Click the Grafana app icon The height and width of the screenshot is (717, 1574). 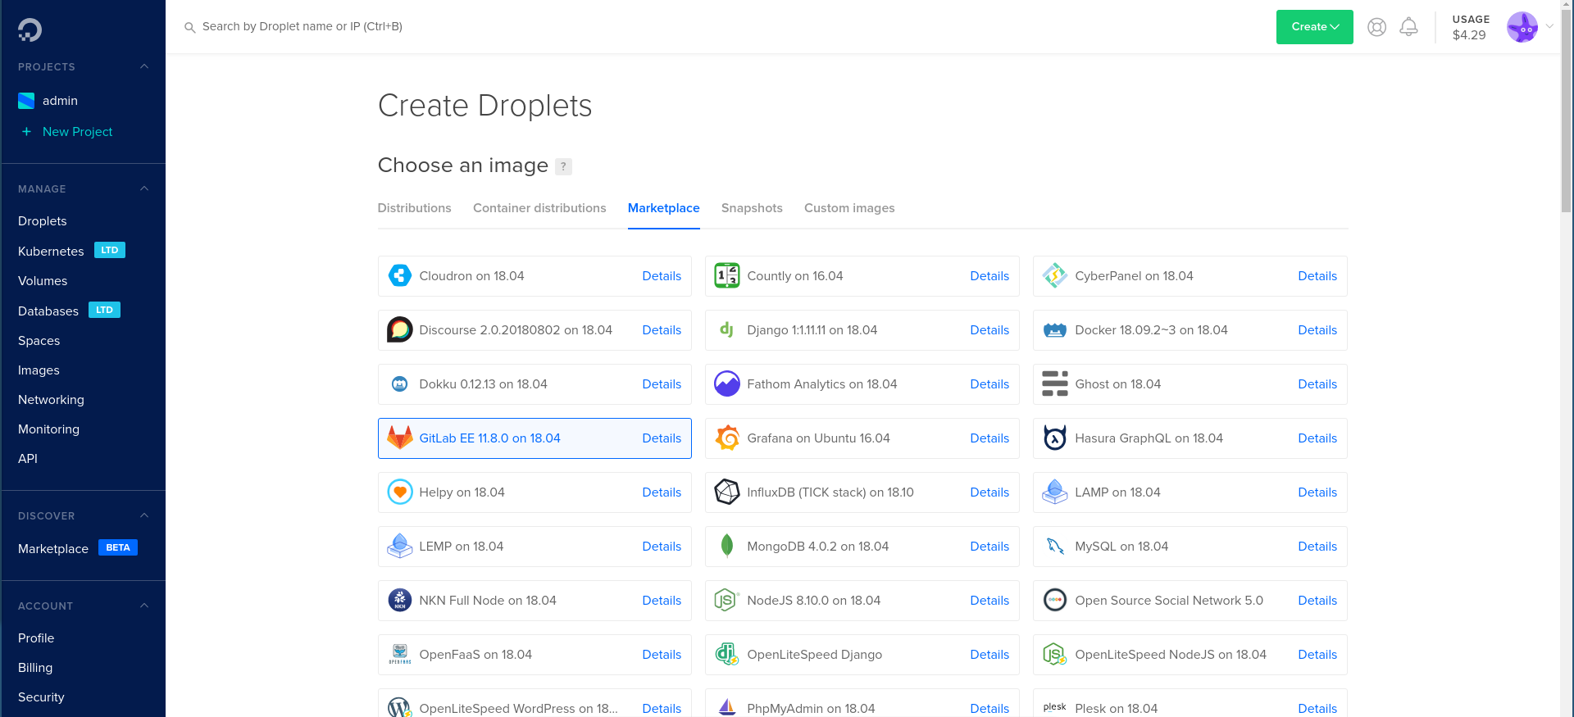[727, 438]
